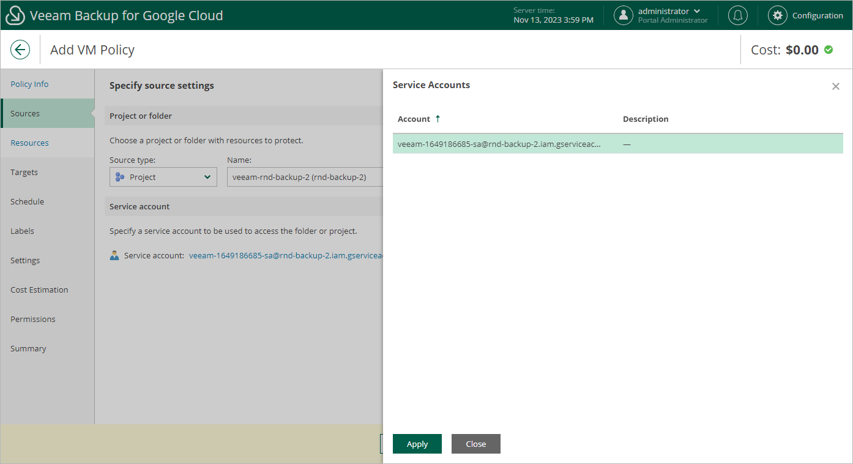Click the Cost $0.00 value
This screenshot has height=464, width=853.
pyautogui.click(x=802, y=50)
